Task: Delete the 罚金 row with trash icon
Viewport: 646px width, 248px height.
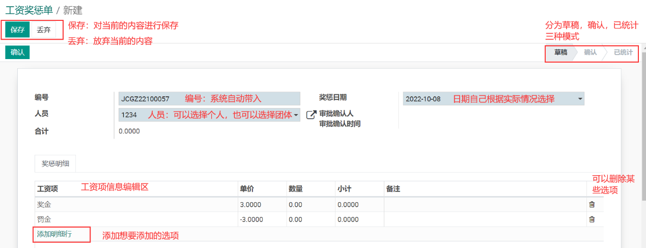Action: (x=592, y=219)
